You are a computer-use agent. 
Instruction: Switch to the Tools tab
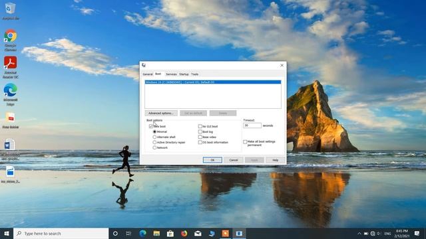pos(195,74)
